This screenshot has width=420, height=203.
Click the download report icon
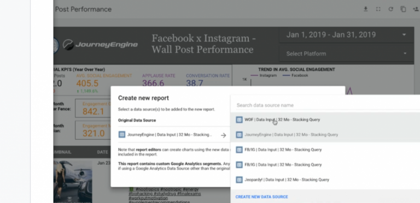tap(365, 9)
